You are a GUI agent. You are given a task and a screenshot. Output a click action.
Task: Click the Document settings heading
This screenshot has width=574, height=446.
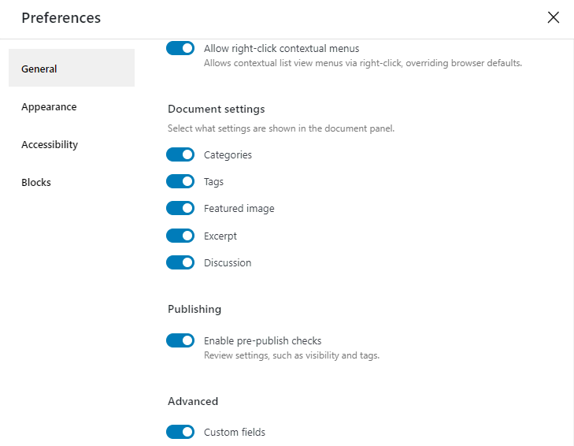216,109
